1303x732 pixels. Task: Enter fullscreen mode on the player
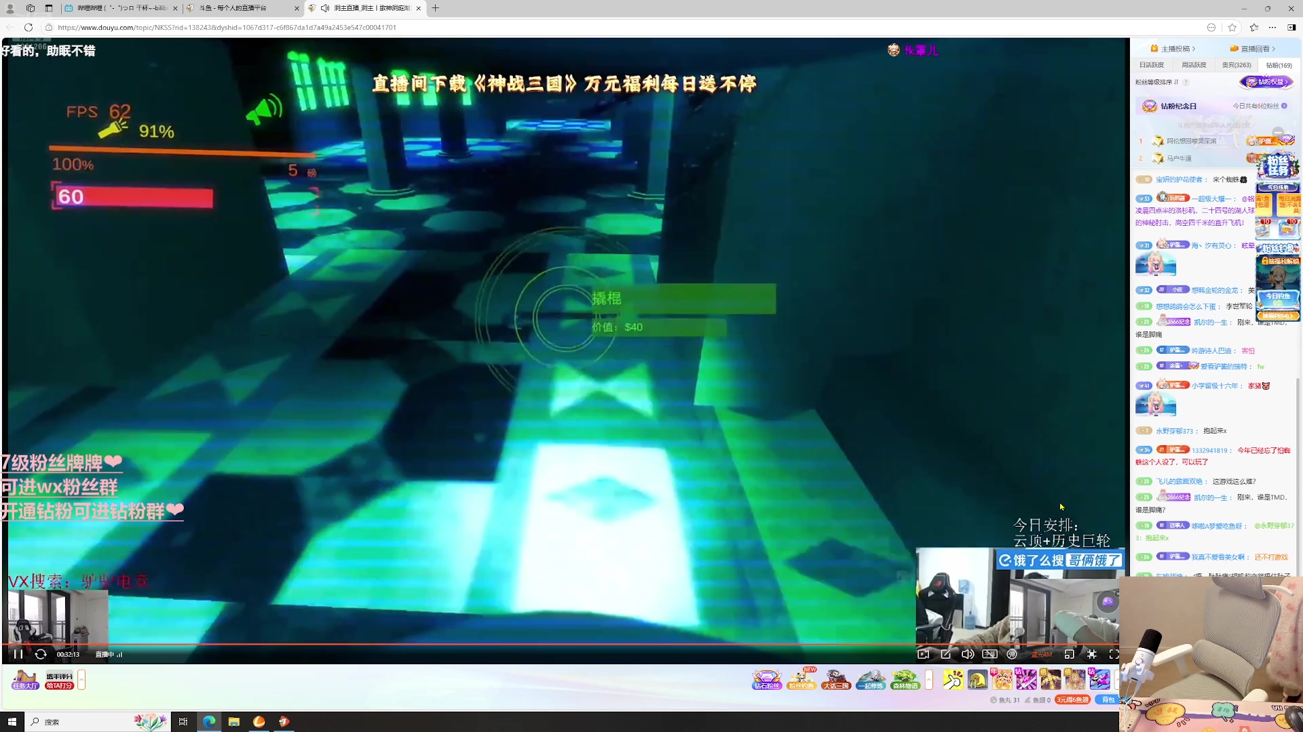point(1114,654)
